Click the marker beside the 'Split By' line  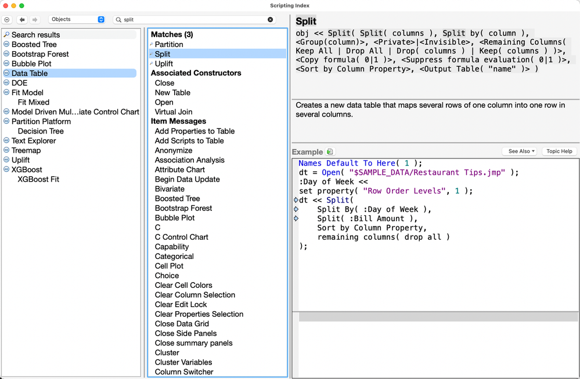coord(296,210)
